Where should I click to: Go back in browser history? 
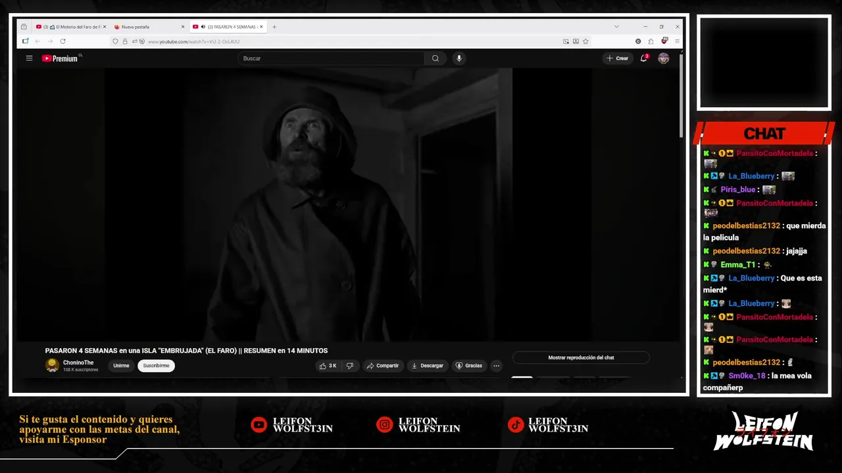[x=37, y=41]
